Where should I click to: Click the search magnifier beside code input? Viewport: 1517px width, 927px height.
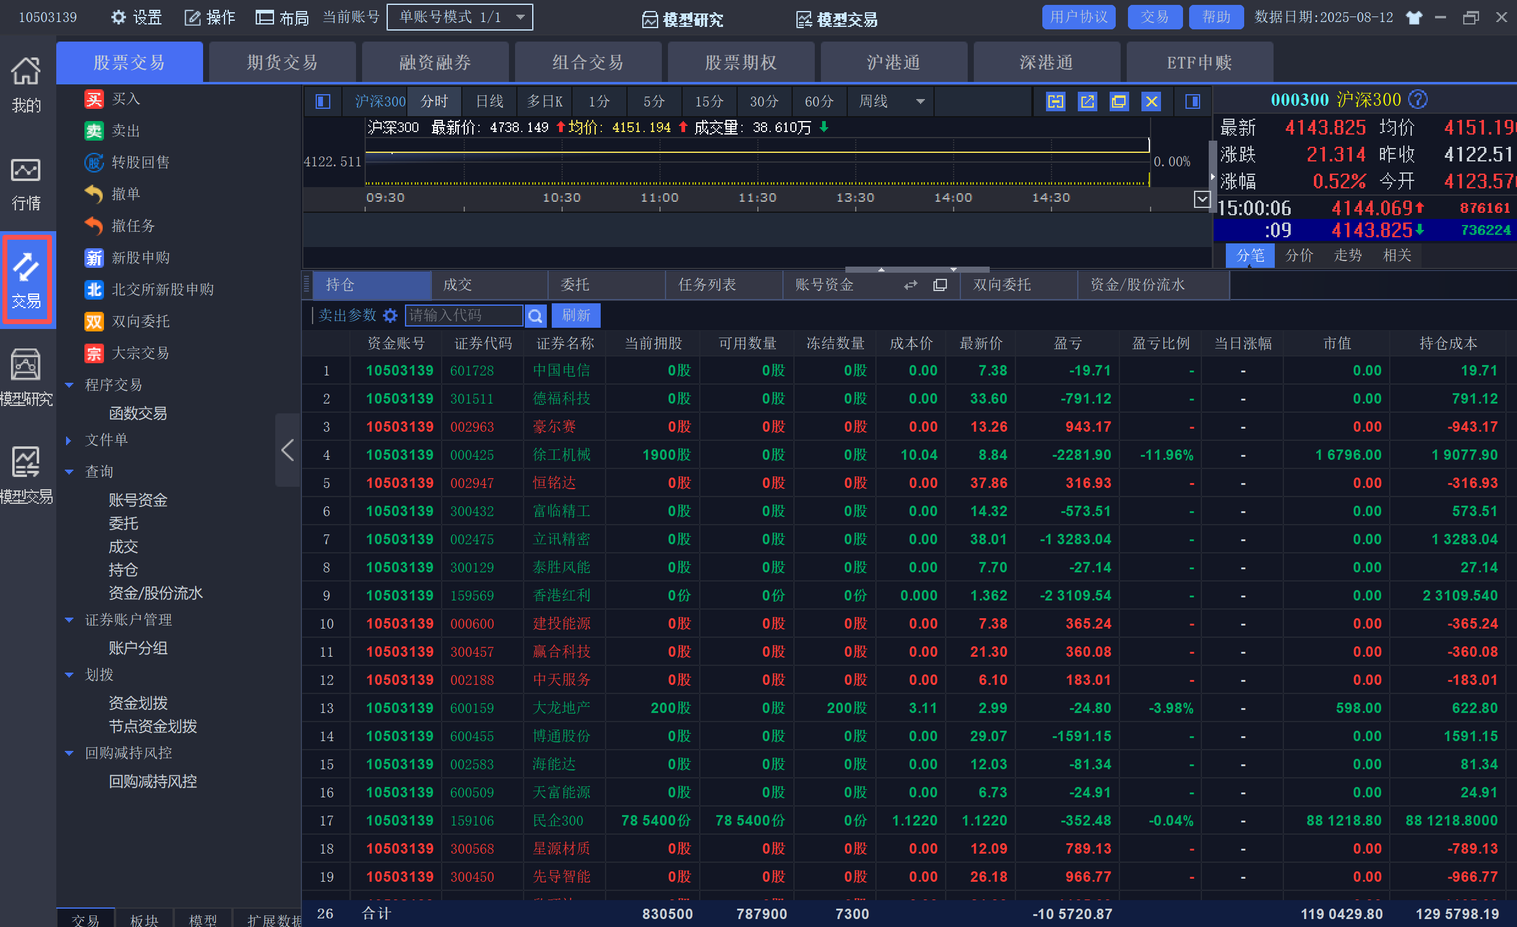coord(535,316)
